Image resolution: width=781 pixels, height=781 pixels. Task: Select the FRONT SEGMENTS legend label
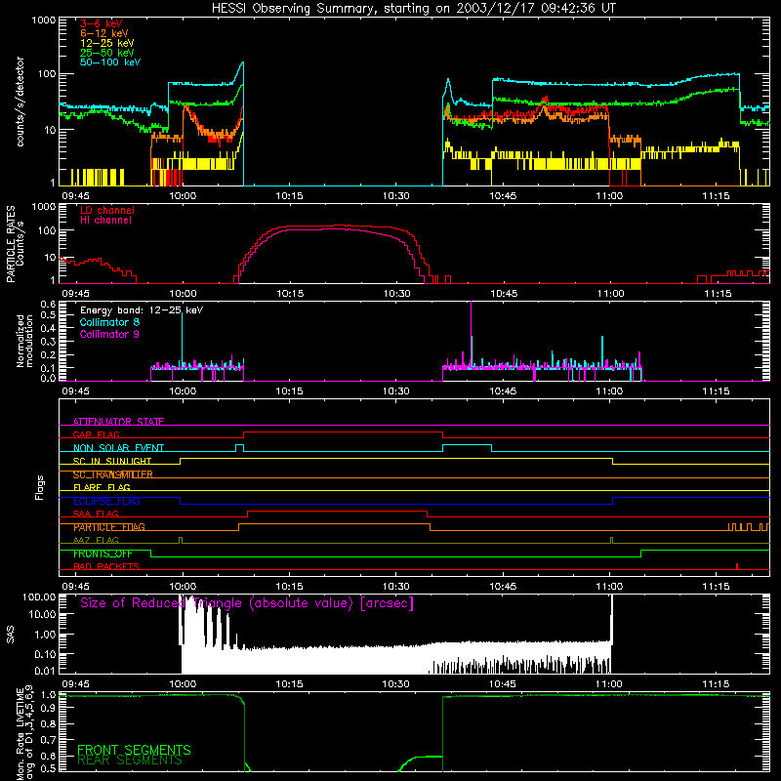click(x=134, y=750)
